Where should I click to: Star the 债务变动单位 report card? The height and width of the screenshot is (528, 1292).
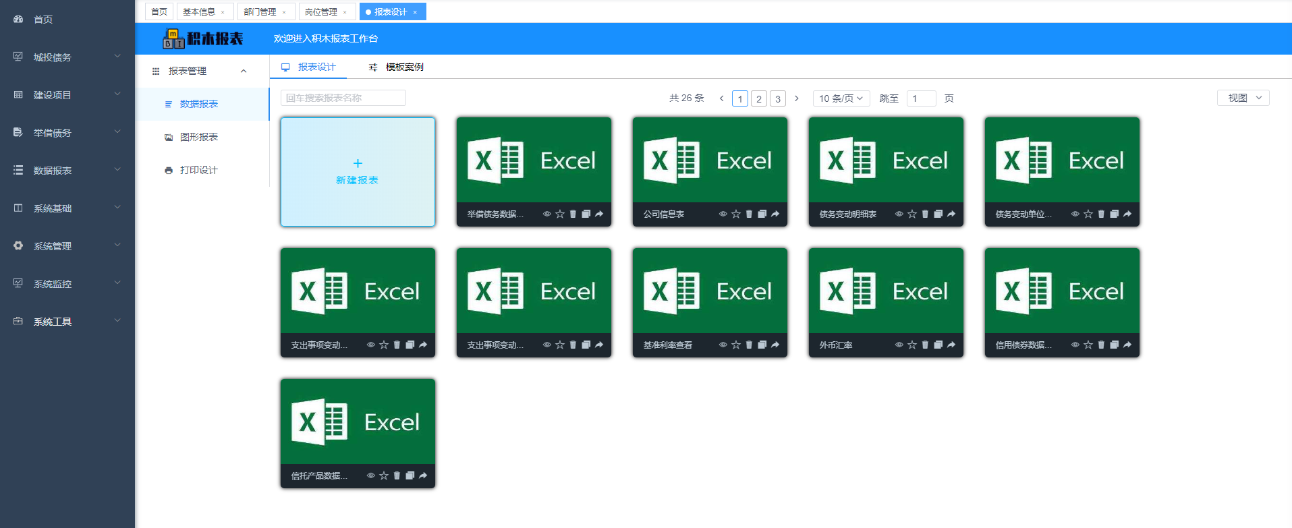1088,214
